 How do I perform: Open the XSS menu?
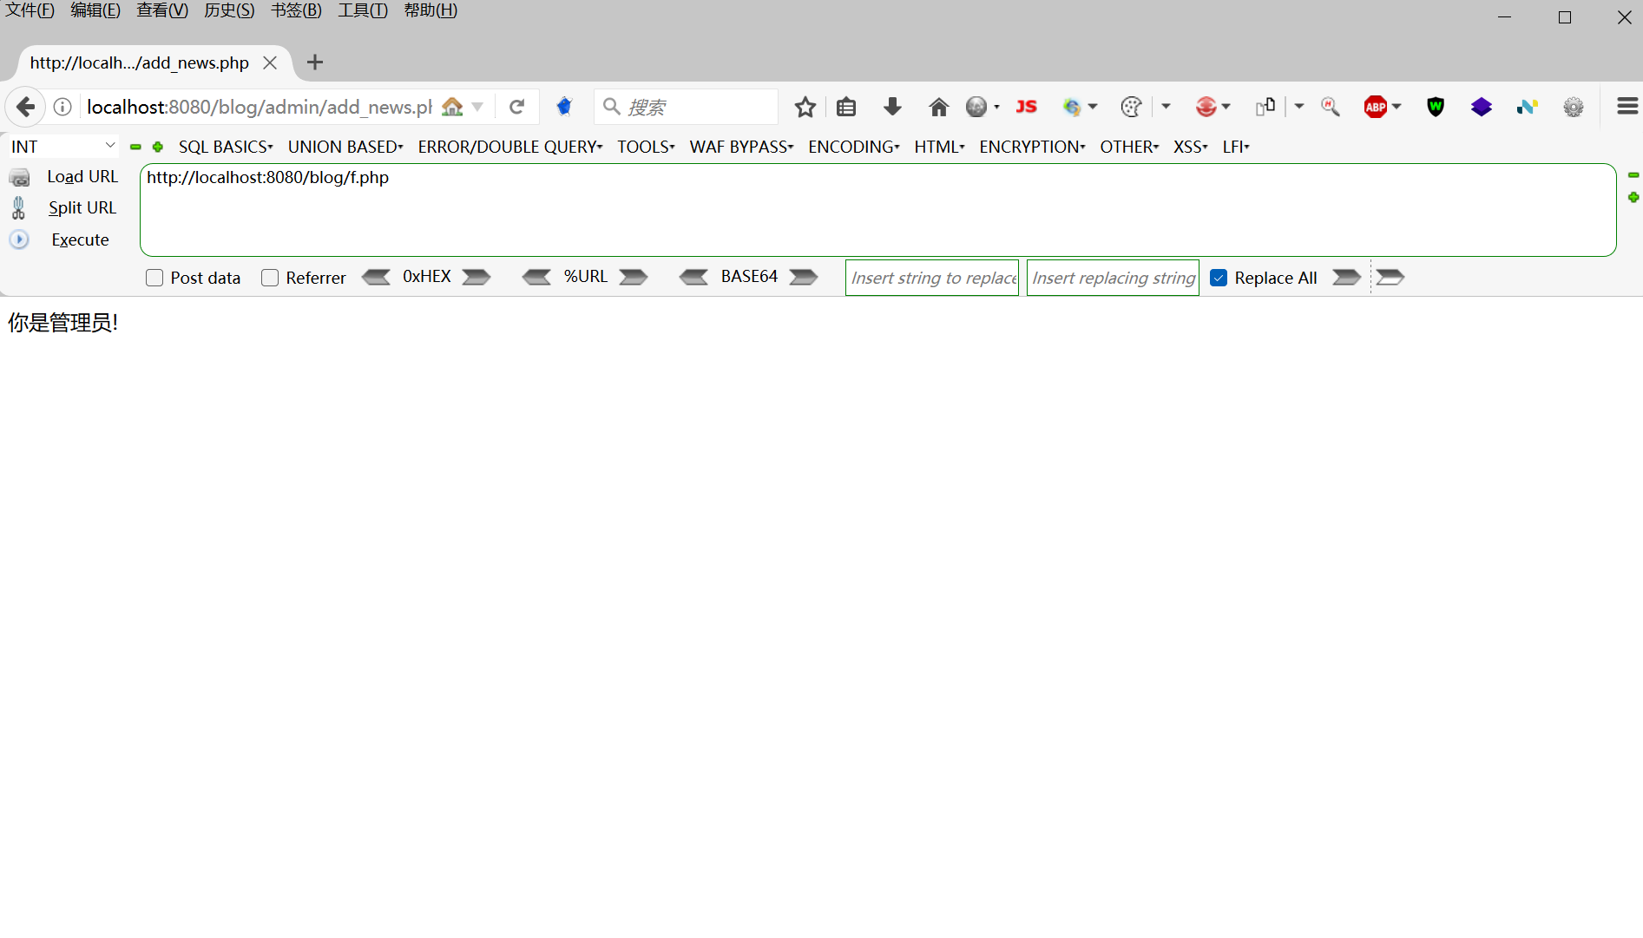coord(1191,147)
